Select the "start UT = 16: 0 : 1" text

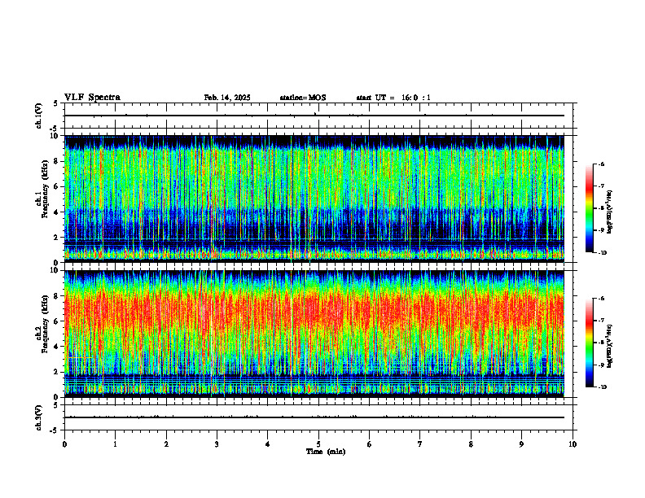pos(393,98)
